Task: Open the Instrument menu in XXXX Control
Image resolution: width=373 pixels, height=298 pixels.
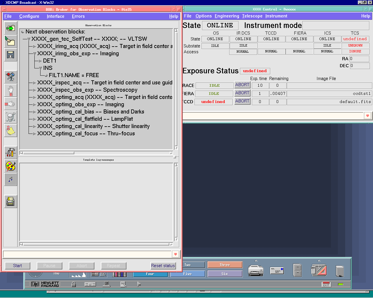Action: [x=276, y=16]
